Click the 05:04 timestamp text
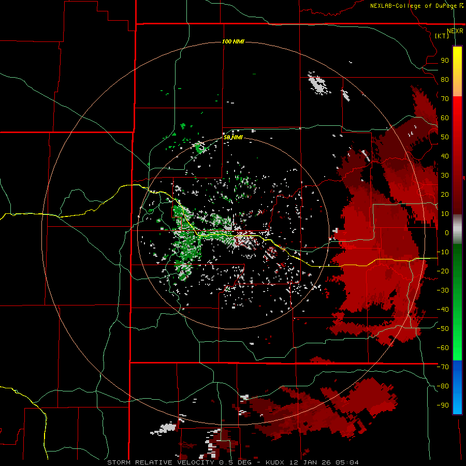Screen dimensions: 466x466 347,462
